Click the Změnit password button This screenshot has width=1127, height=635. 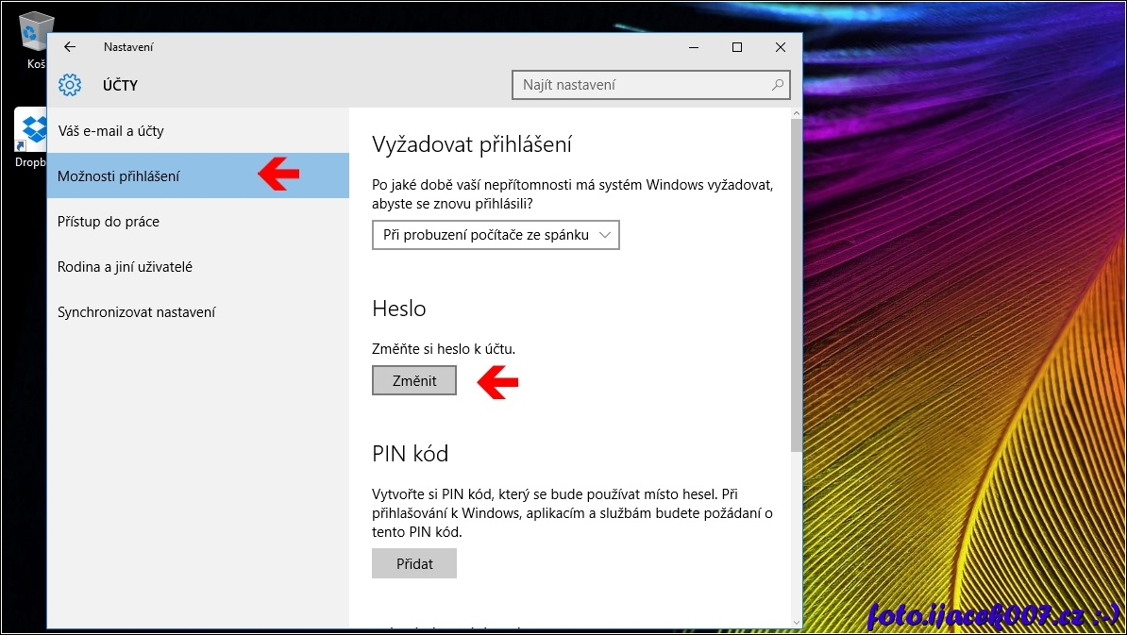click(x=414, y=380)
